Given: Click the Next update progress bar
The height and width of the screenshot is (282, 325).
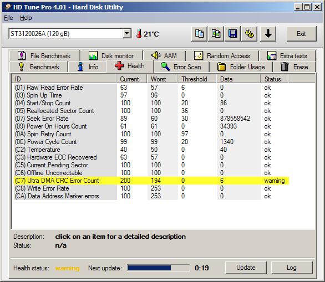Looking at the screenshot, I should click(159, 268).
